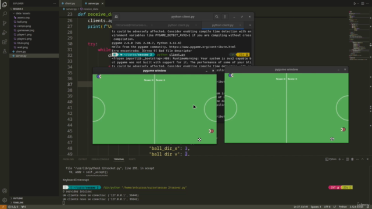Image resolution: width=372 pixels, height=209 pixels.
Task: Click the remote indicator in status bar
Action: [3, 207]
